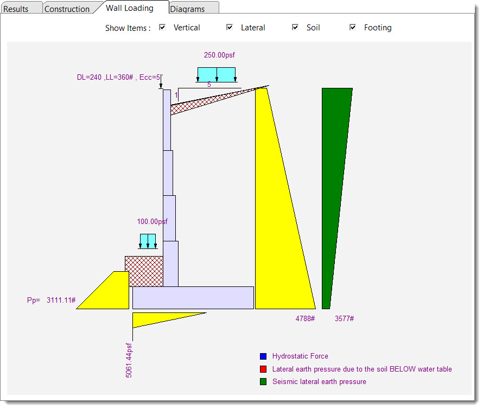The height and width of the screenshot is (409, 483).
Task: Disable the Footing show item
Action: (353, 27)
